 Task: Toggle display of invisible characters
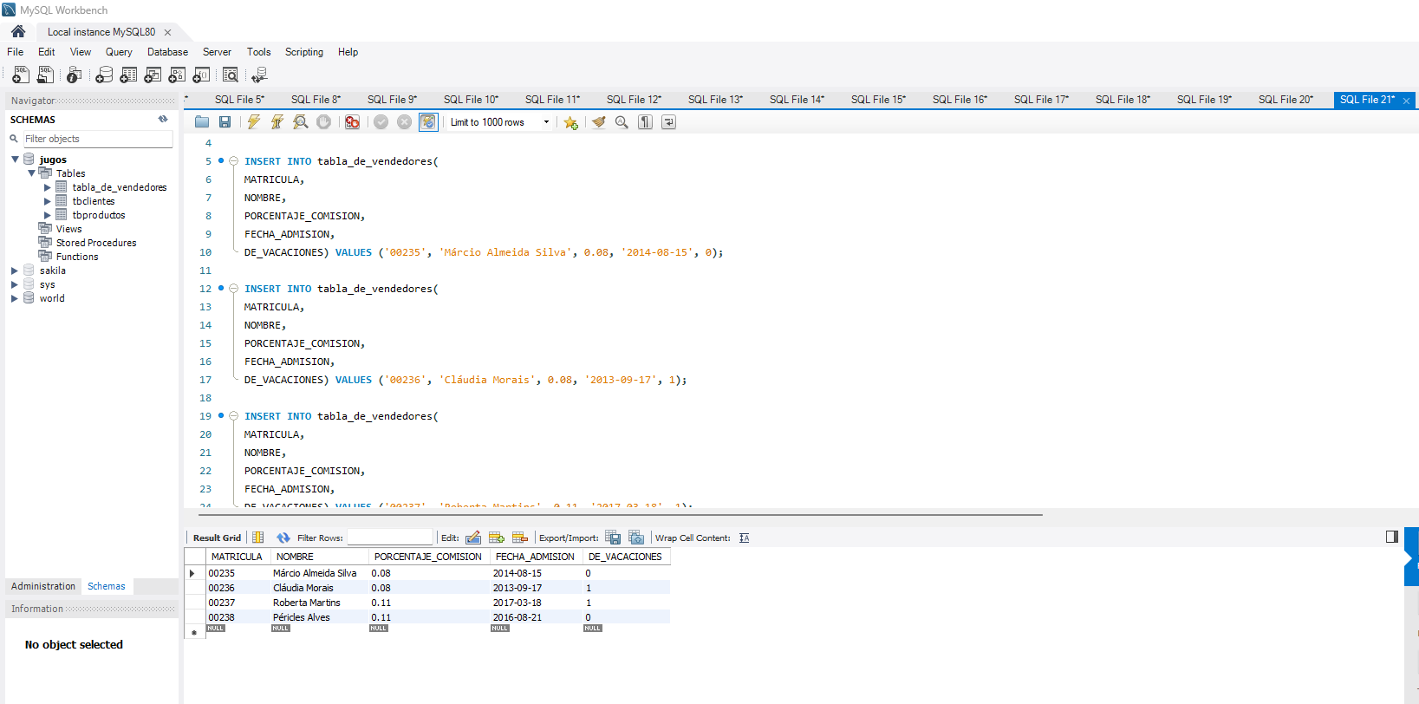[645, 122]
